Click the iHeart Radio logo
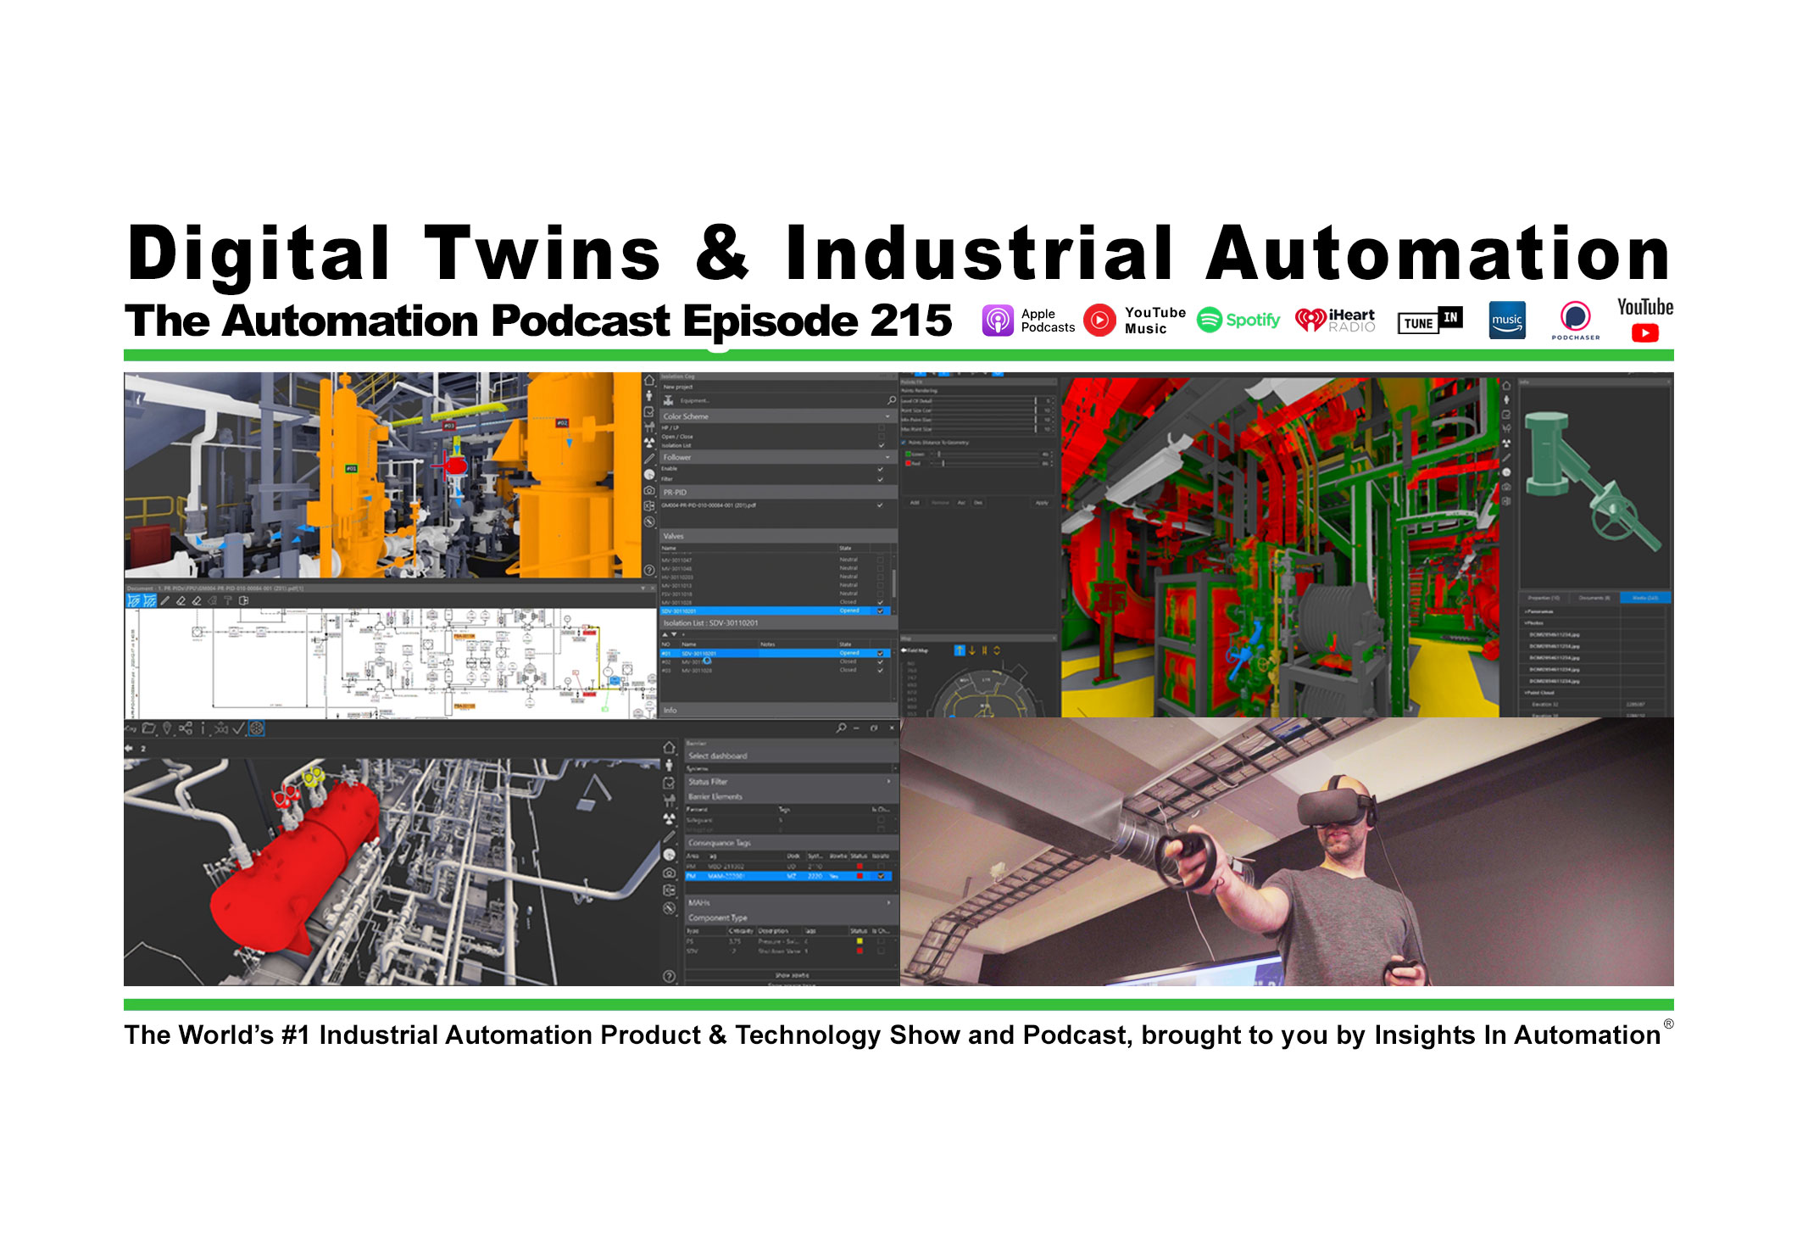Image resolution: width=1797 pixels, height=1255 pixels. [1335, 321]
